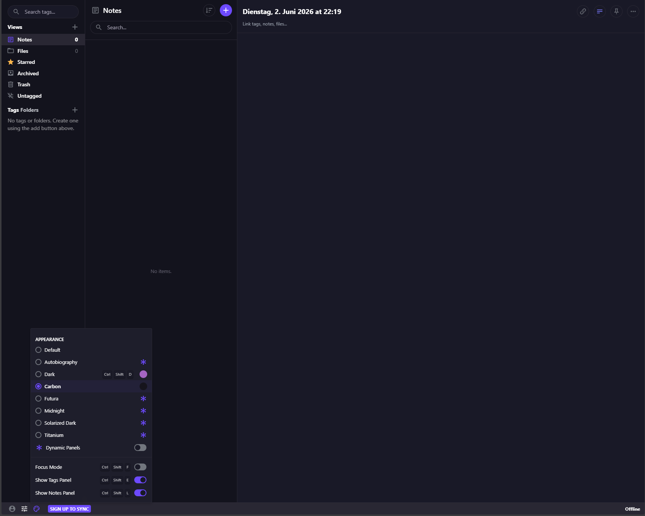Screen dimensions: 645x516
Task: Switch to the Folders section tab
Action: [29, 110]
